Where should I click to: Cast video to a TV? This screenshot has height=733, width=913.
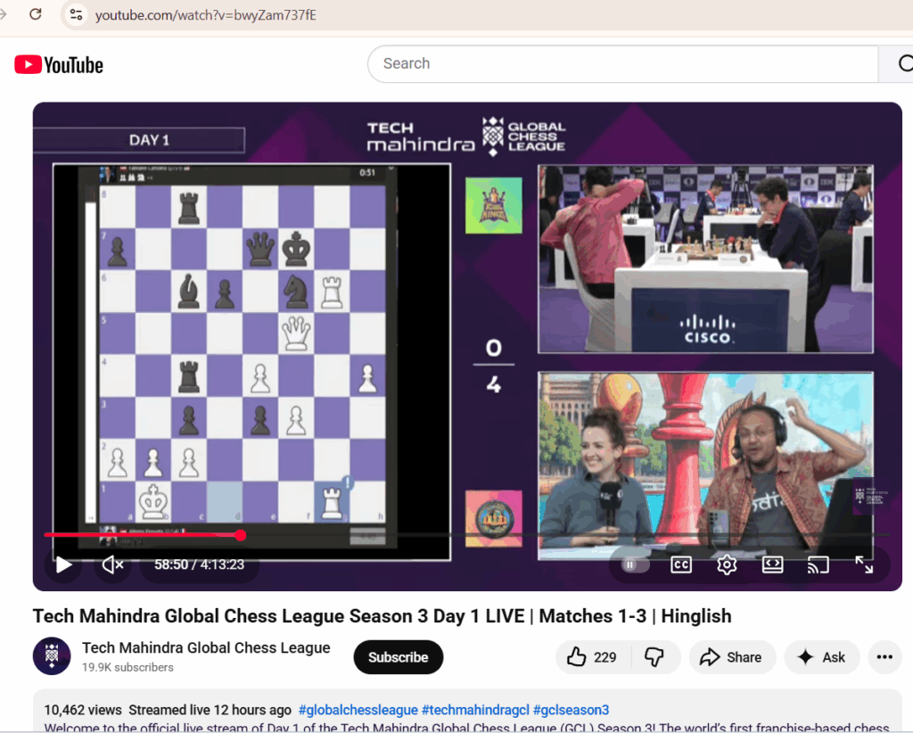[x=818, y=564]
